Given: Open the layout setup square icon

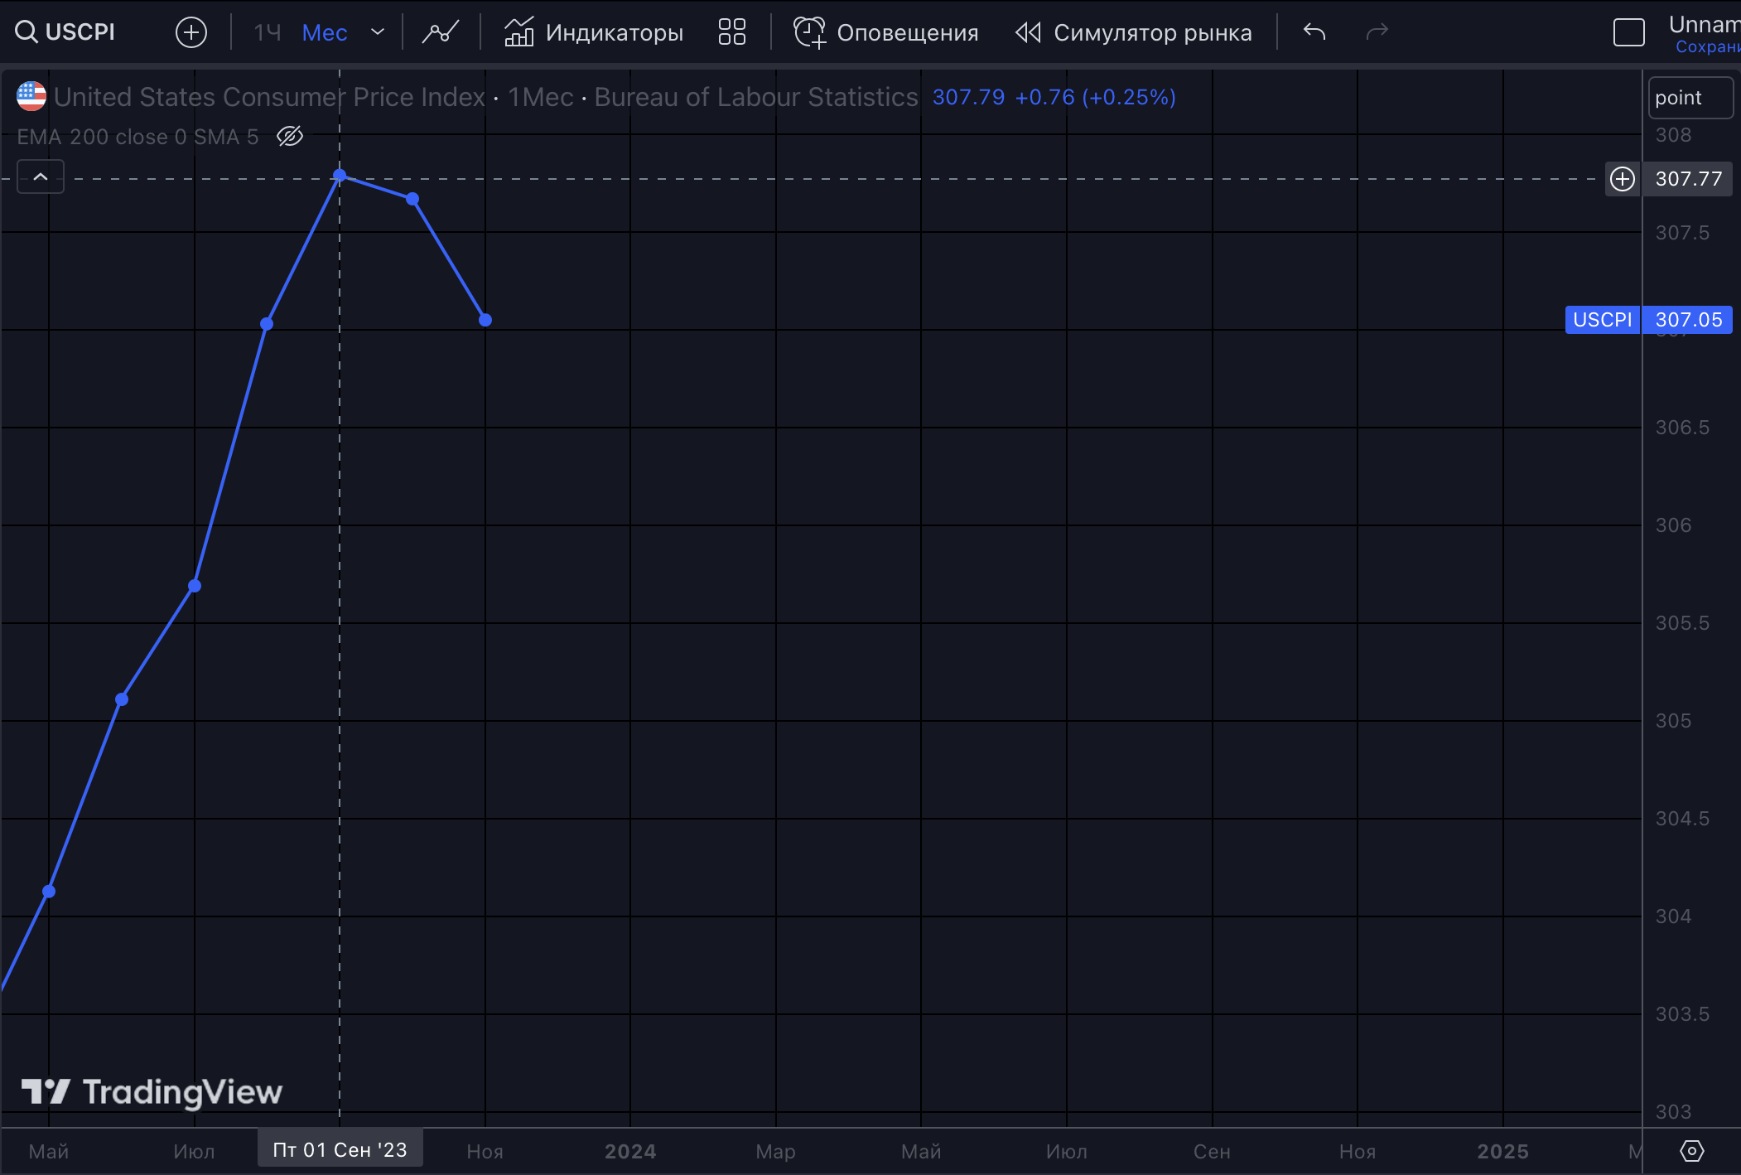Looking at the screenshot, I should tap(1628, 32).
